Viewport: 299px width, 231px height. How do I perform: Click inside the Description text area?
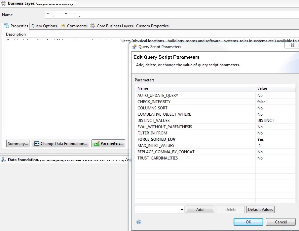67,87
